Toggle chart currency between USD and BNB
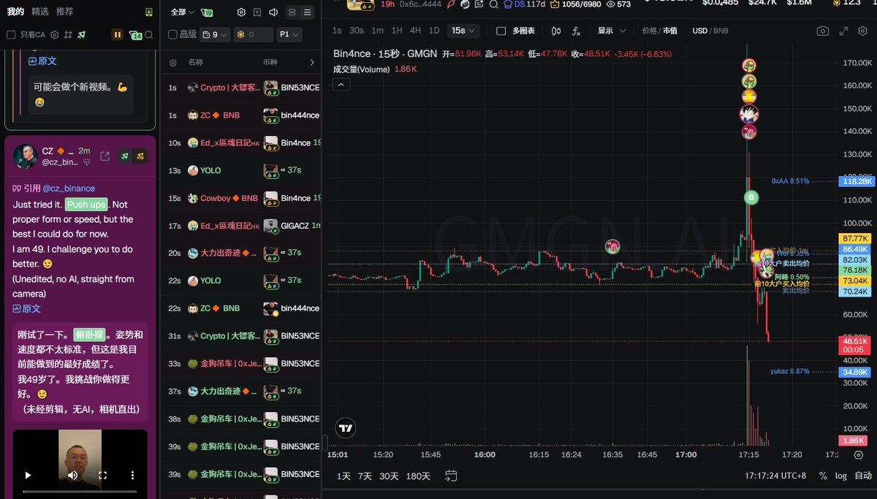This screenshot has height=499, width=877. point(710,31)
